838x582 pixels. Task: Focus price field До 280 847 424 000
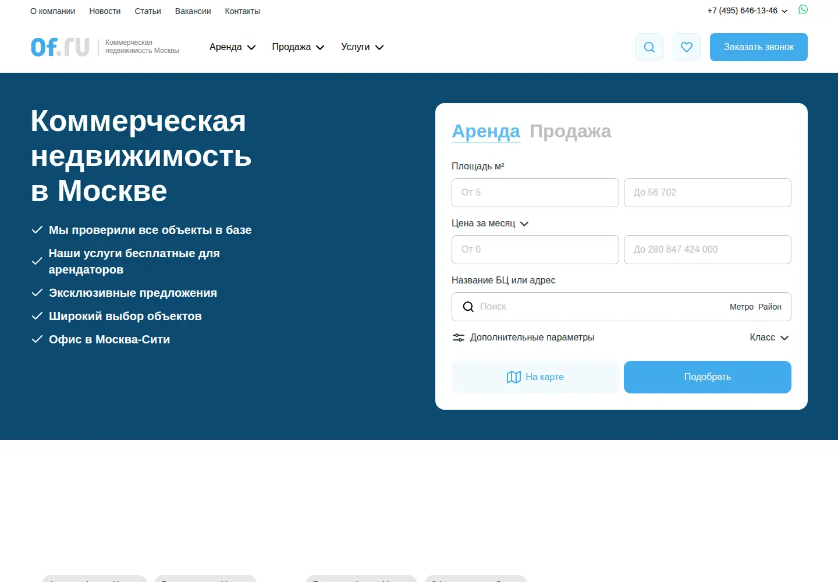[708, 250]
